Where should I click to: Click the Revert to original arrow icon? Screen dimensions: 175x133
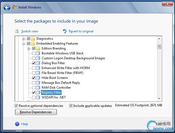click(x=65, y=31)
